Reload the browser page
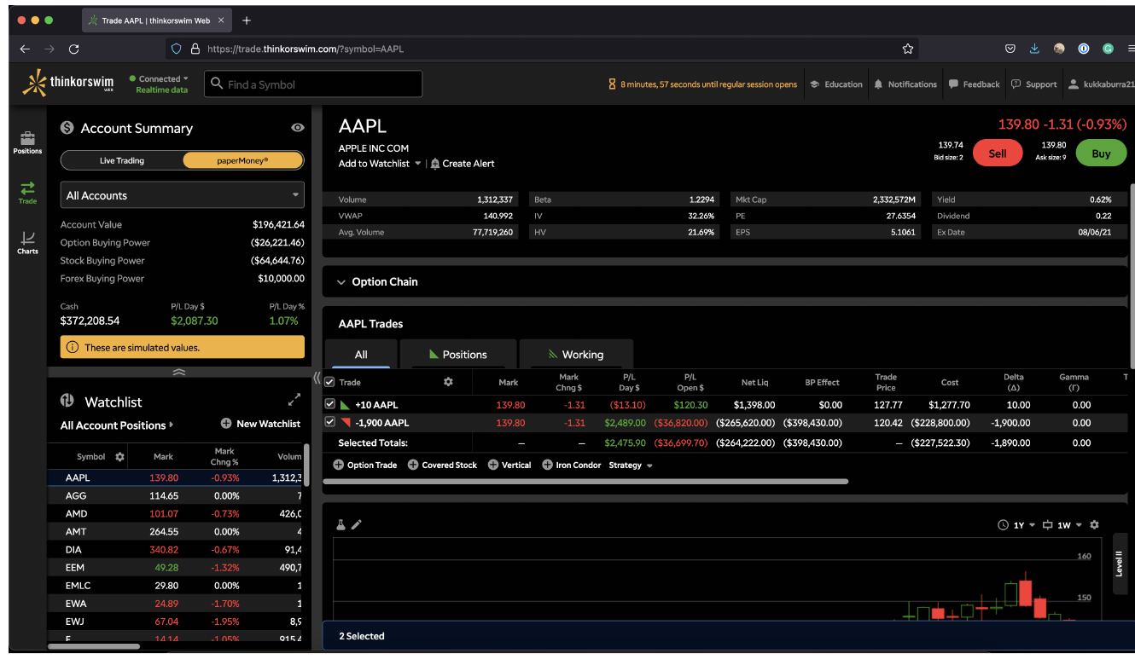The width and height of the screenshot is (1135, 665). coord(74,49)
